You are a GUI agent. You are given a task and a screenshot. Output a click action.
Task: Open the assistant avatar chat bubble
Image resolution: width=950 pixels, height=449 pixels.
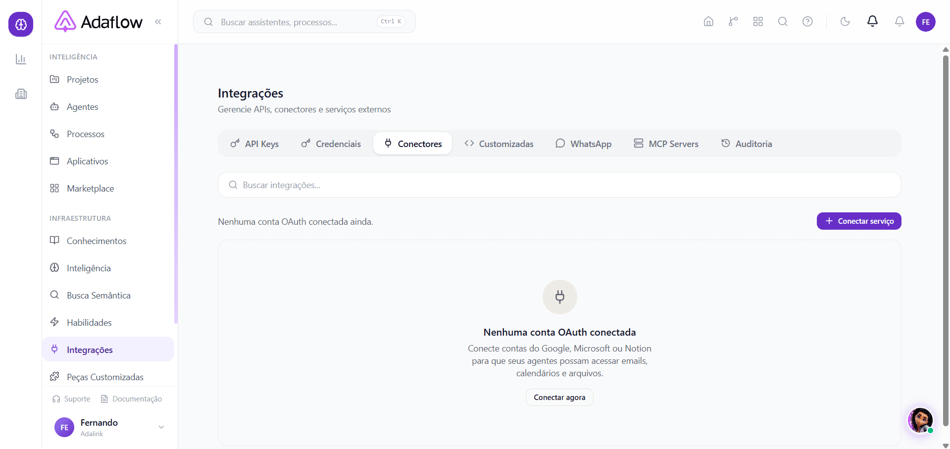pyautogui.click(x=920, y=420)
